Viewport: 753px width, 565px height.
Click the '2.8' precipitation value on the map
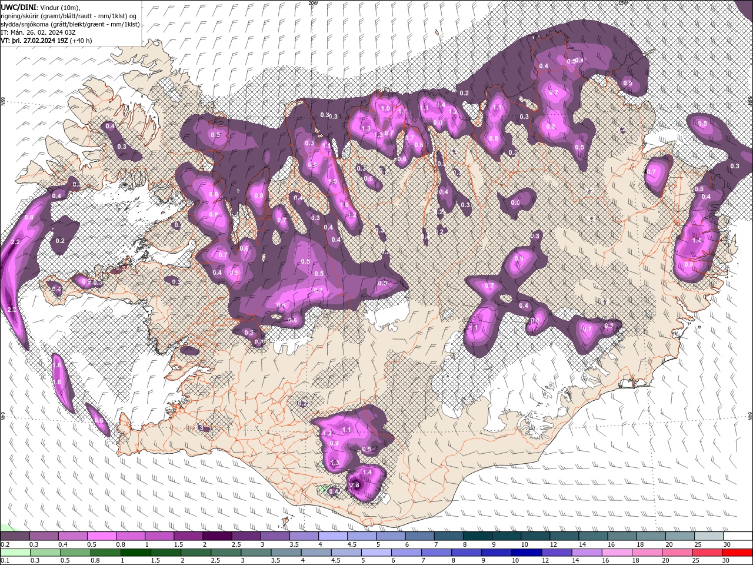click(x=355, y=485)
